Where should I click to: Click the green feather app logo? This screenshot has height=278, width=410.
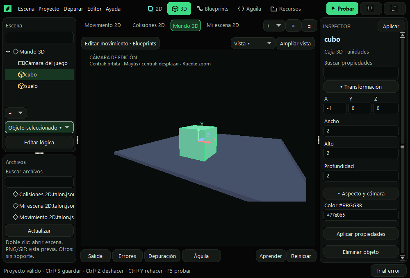coord(8,9)
